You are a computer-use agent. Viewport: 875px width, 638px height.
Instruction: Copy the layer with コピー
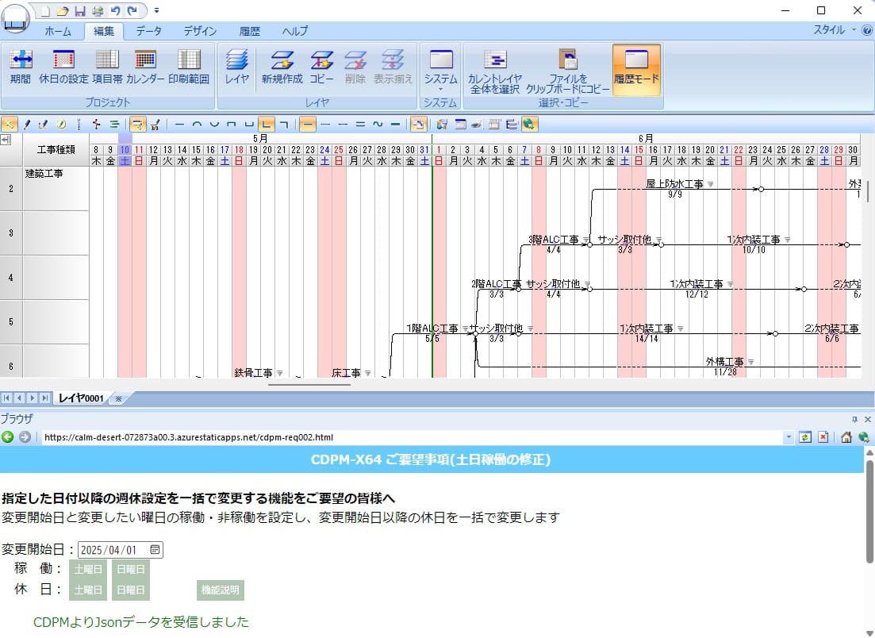point(322,67)
